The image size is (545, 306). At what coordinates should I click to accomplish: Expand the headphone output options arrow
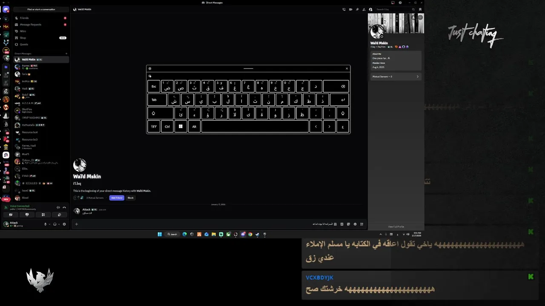point(59,224)
